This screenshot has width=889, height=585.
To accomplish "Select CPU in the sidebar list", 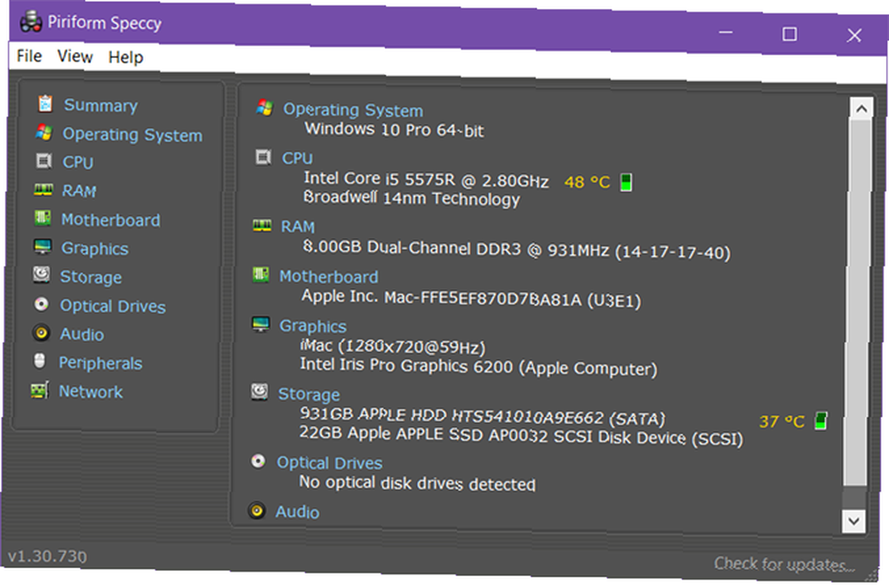I will 78,162.
